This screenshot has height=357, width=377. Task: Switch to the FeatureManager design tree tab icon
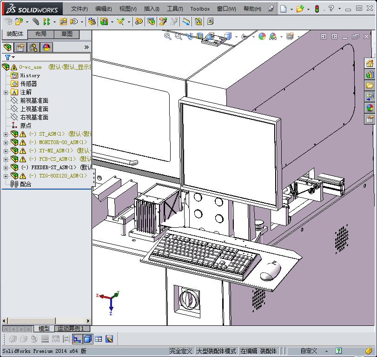click(x=8, y=47)
